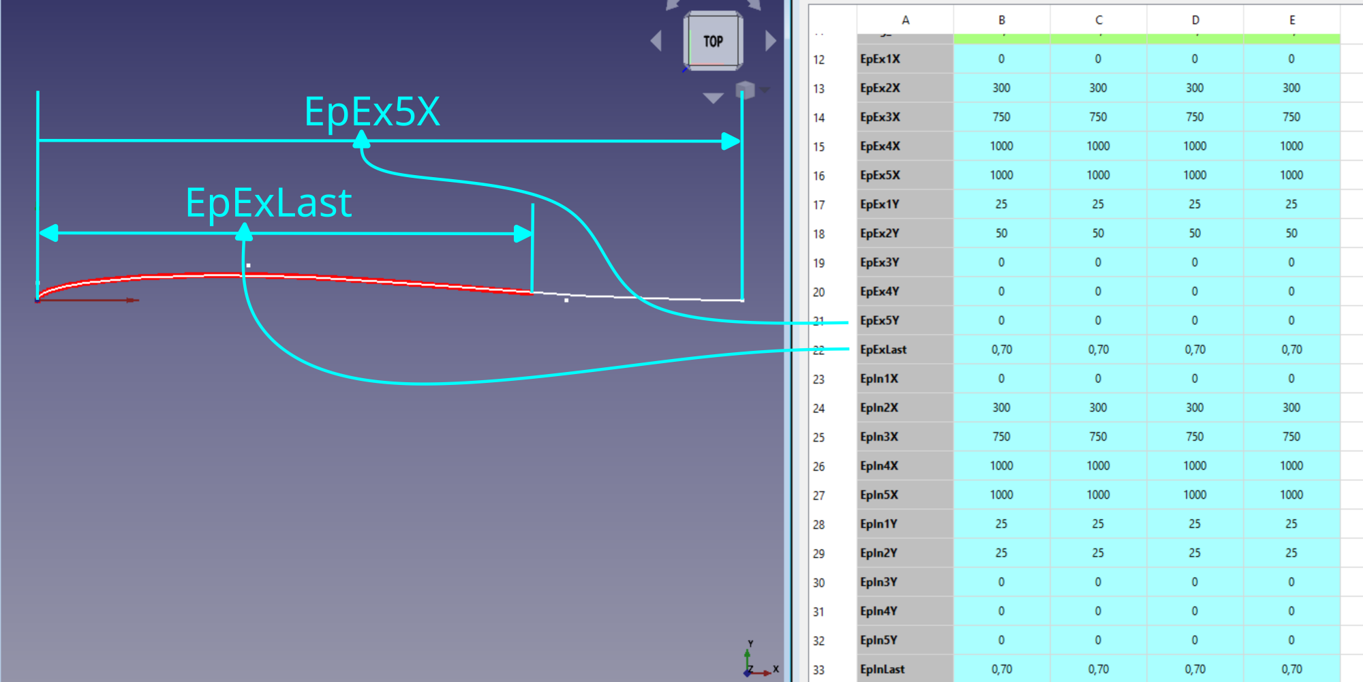The width and height of the screenshot is (1363, 682).
Task: Click the counter-clockwise roll arrow above the cube
Action: 672,5
